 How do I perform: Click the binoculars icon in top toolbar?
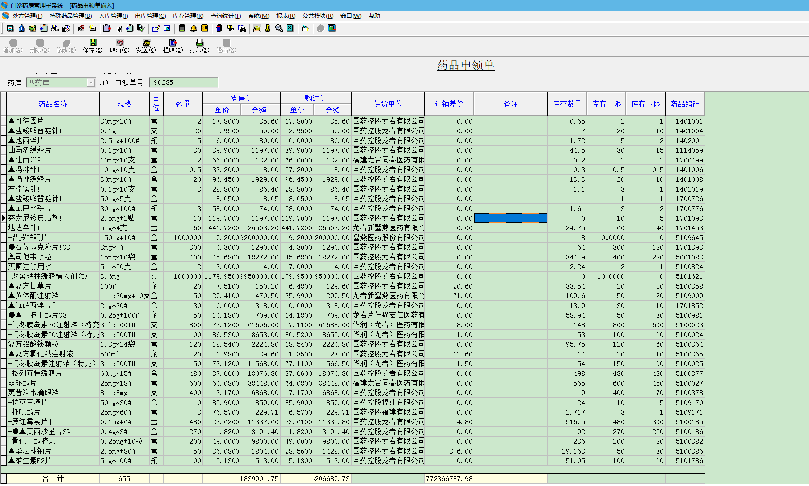point(55,28)
